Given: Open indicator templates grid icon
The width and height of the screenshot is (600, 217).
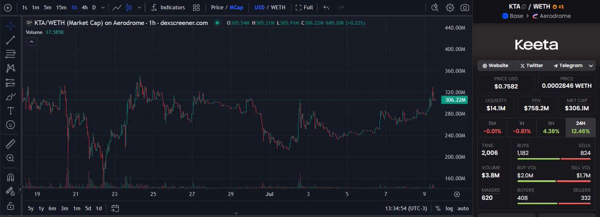Looking at the screenshot, I should click(197, 7).
